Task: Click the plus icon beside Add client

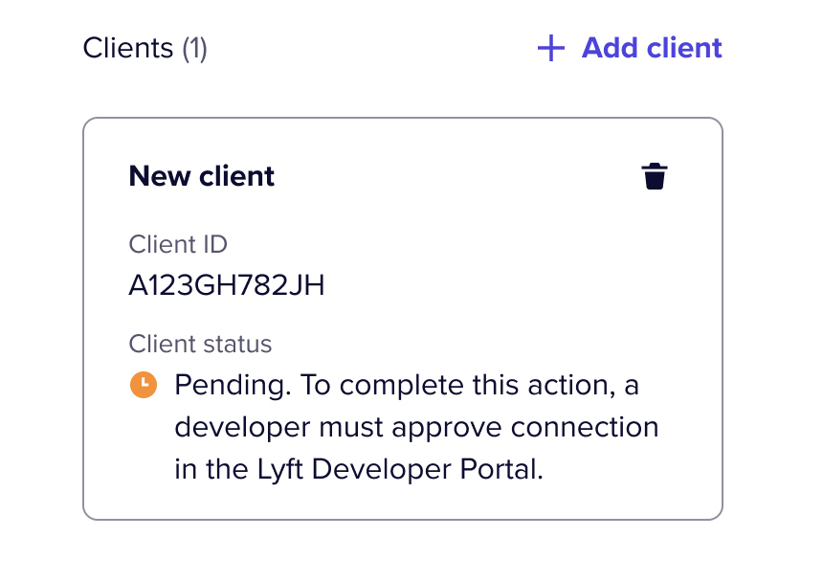Action: [551, 48]
